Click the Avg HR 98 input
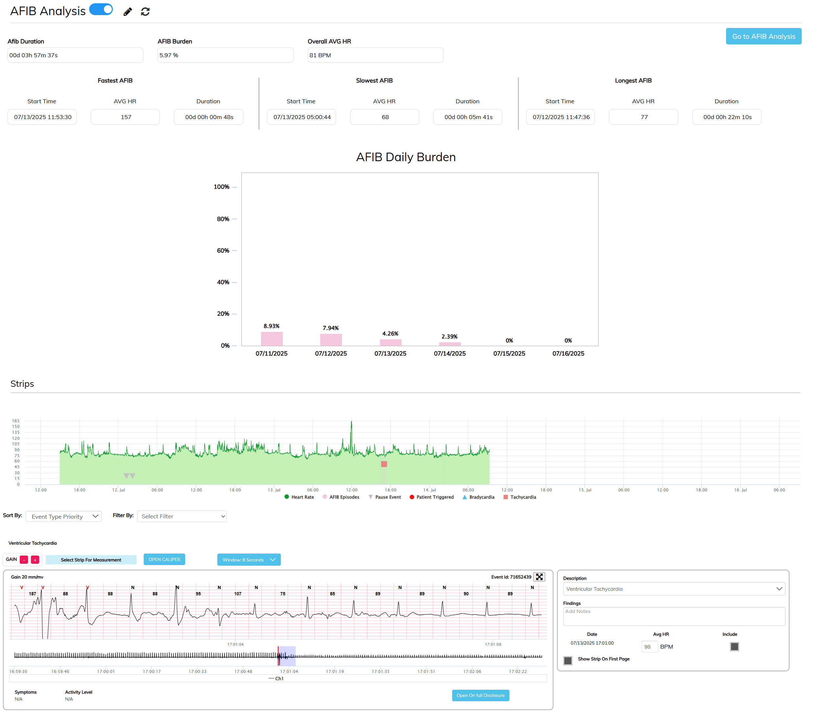The width and height of the screenshot is (826, 718). click(x=649, y=647)
